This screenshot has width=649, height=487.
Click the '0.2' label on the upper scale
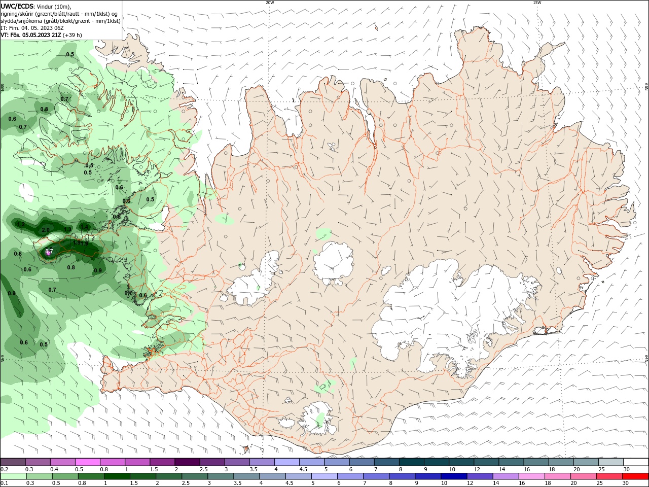pyautogui.click(x=4, y=469)
